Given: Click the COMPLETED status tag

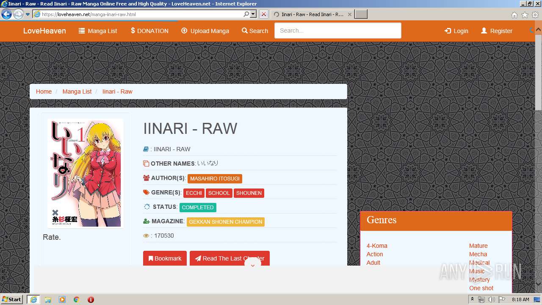Looking at the screenshot, I should tap(198, 208).
